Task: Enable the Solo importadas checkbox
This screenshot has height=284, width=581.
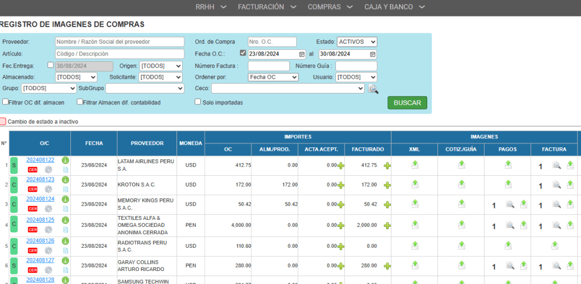Action: 197,102
